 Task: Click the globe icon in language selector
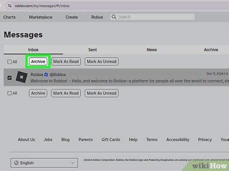[x=16, y=163]
